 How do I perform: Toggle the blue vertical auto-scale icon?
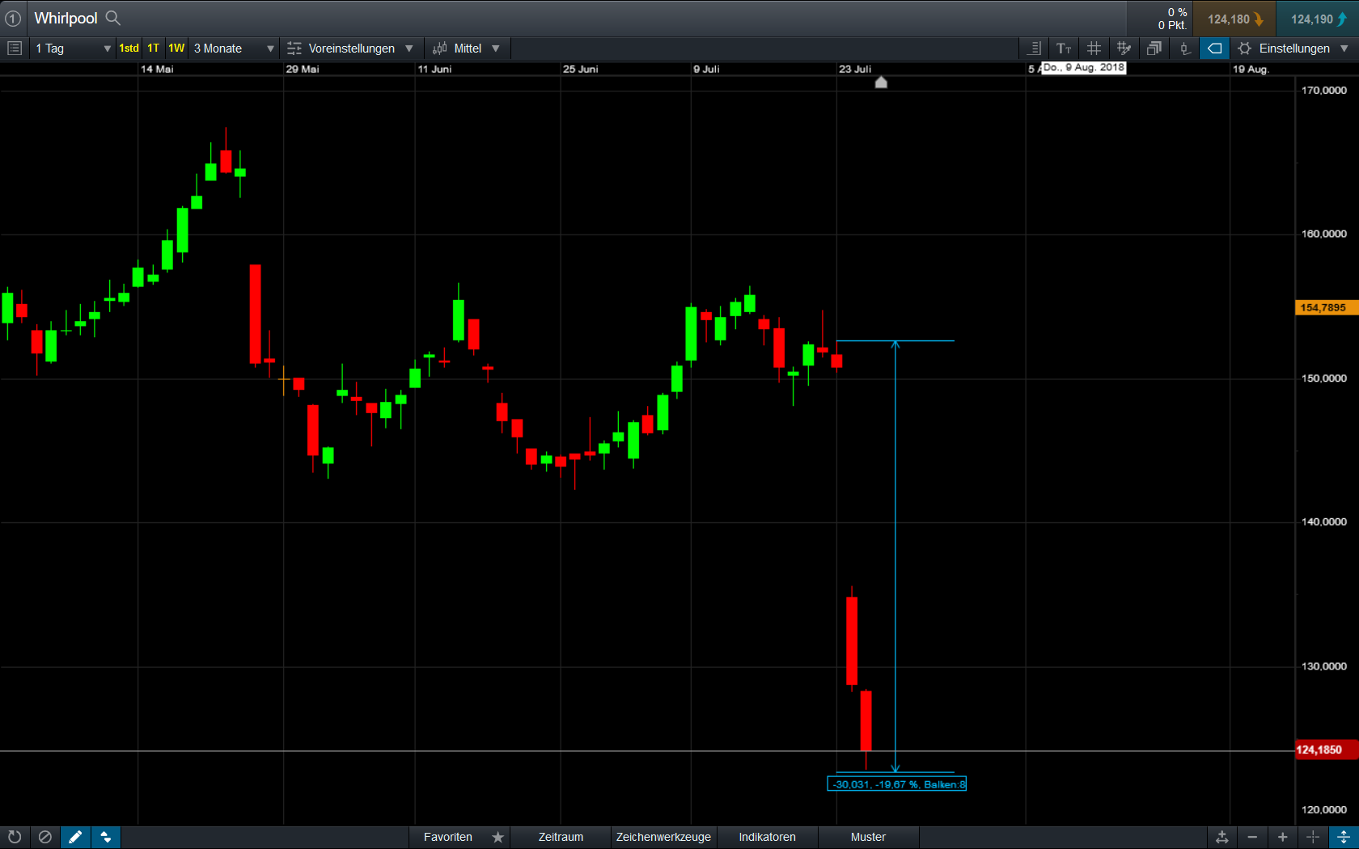coord(1344,837)
